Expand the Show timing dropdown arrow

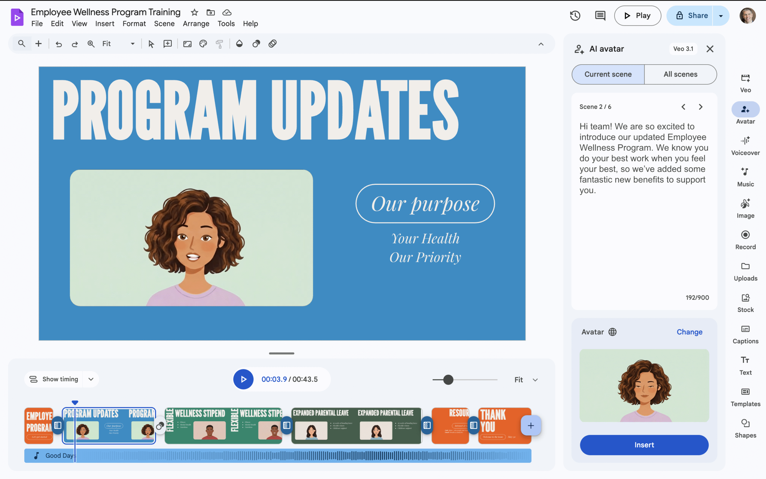click(91, 379)
